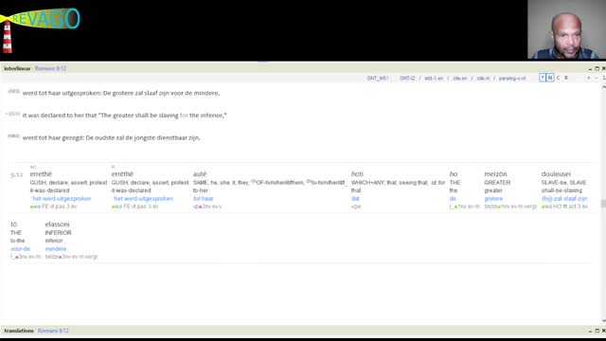The height and width of the screenshot is (341, 606).
Task: Click the REVAGO lighthouse logo
Action: [40, 30]
